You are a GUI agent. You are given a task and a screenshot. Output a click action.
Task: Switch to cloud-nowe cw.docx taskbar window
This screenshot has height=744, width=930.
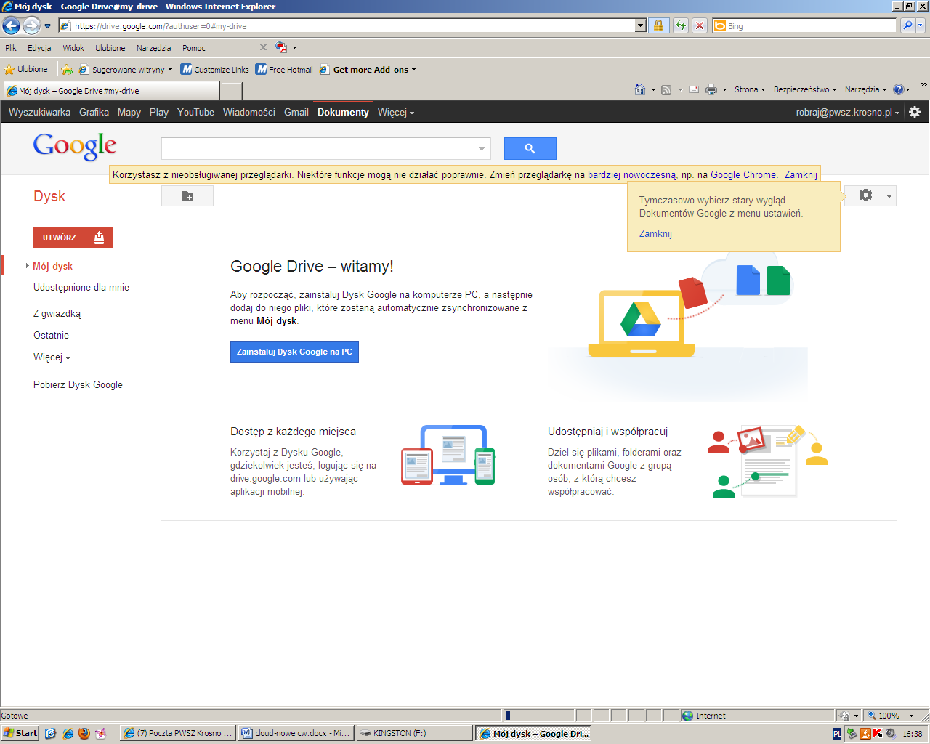coord(296,733)
